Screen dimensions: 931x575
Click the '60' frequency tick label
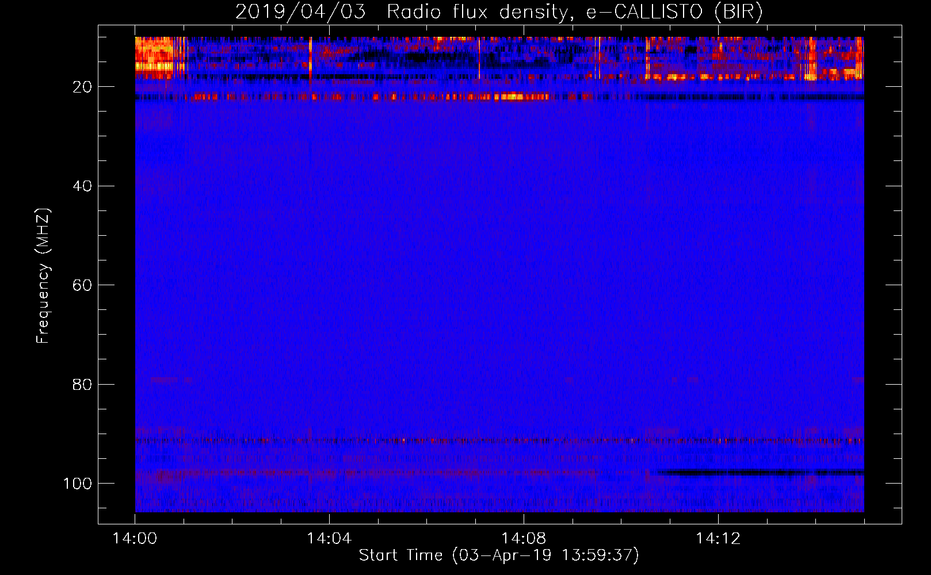tap(82, 285)
